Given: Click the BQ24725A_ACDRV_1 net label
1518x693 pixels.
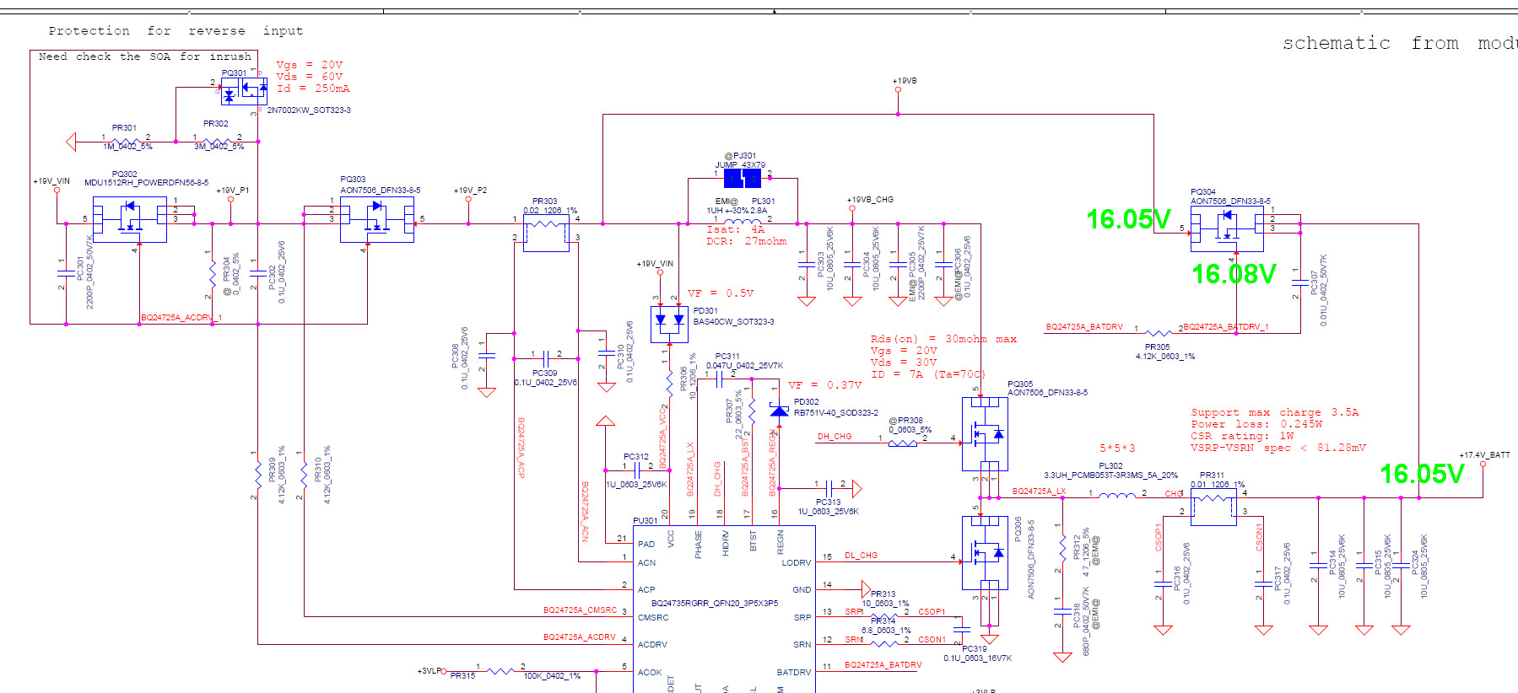Looking at the screenshot, I should point(181,318).
